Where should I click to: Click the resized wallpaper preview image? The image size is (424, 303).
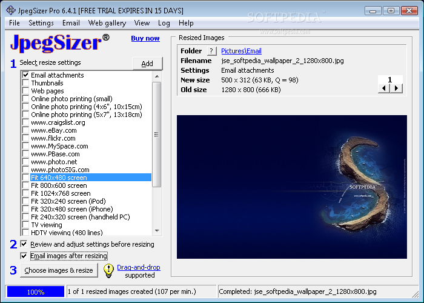coord(292,187)
